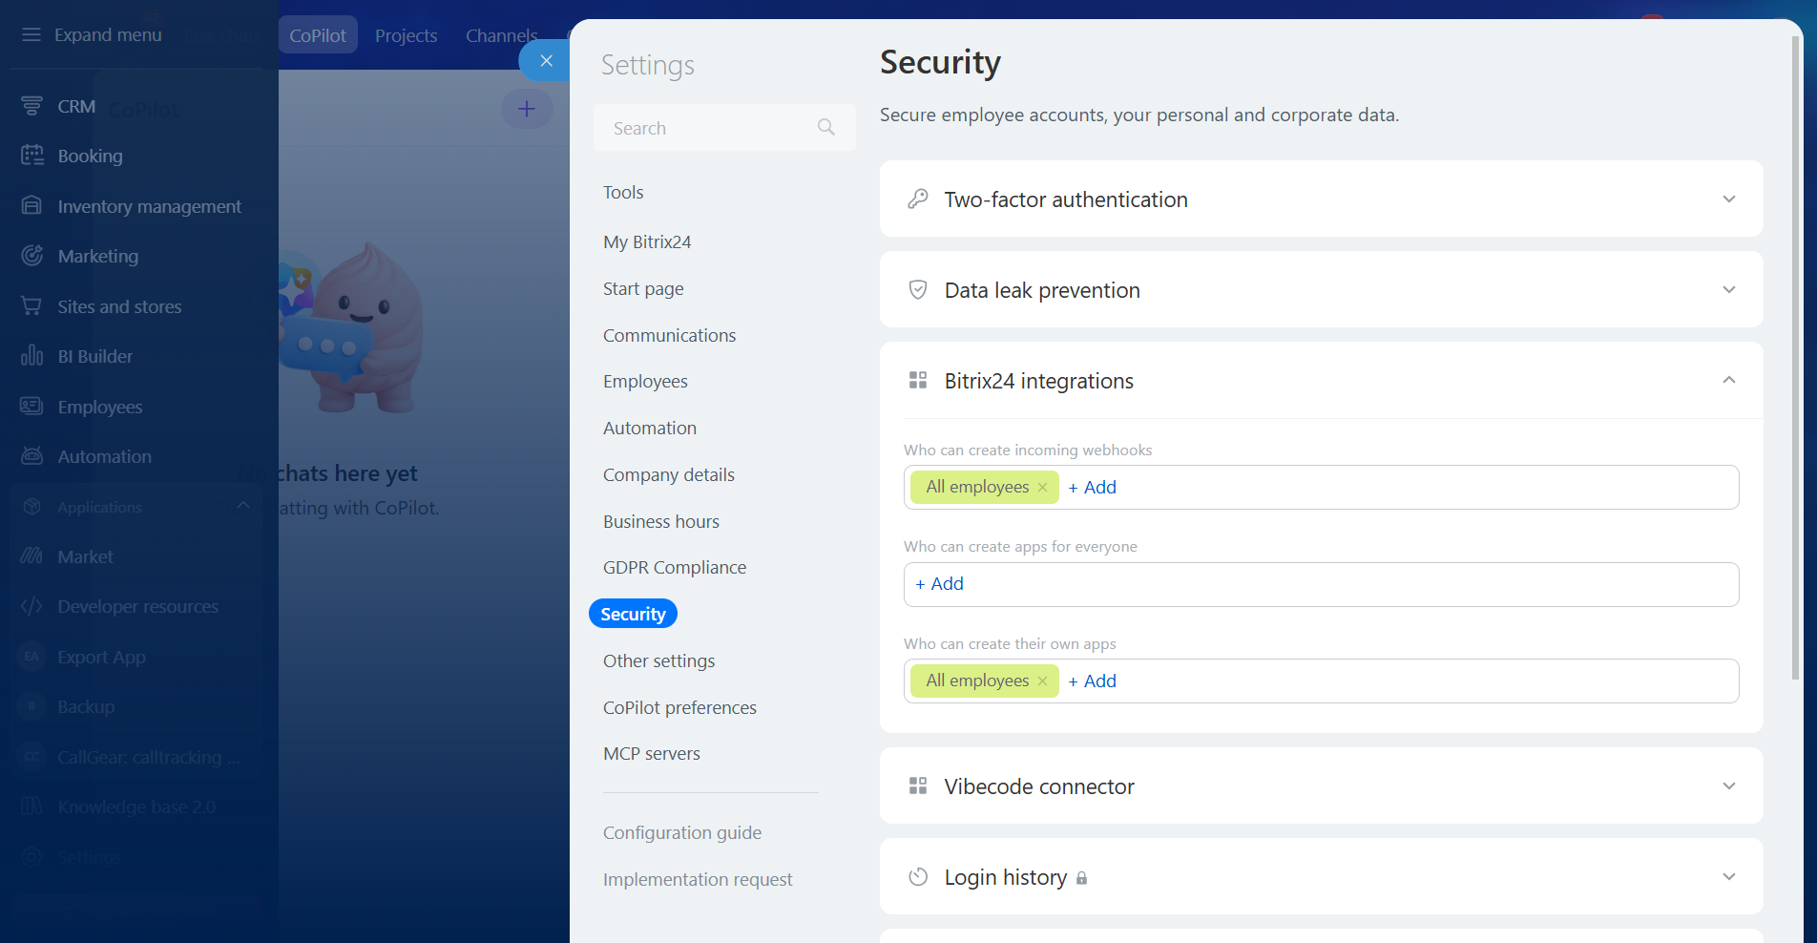Image resolution: width=1817 pixels, height=943 pixels.
Task: Switch to the CoPilot top tab
Action: [x=318, y=35]
